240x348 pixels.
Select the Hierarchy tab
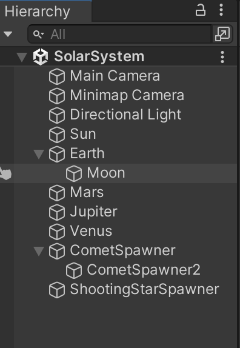37,12
